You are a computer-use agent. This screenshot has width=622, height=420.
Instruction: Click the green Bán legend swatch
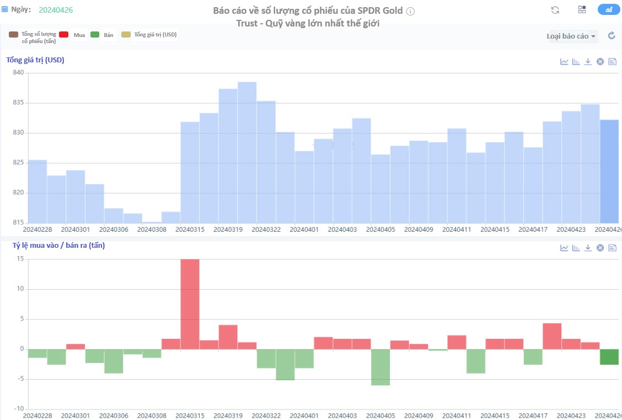pyautogui.click(x=95, y=35)
